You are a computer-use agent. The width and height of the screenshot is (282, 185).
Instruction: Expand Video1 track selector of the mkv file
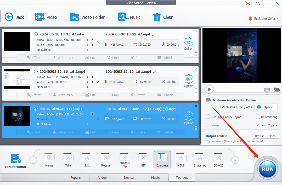coord(87,40)
